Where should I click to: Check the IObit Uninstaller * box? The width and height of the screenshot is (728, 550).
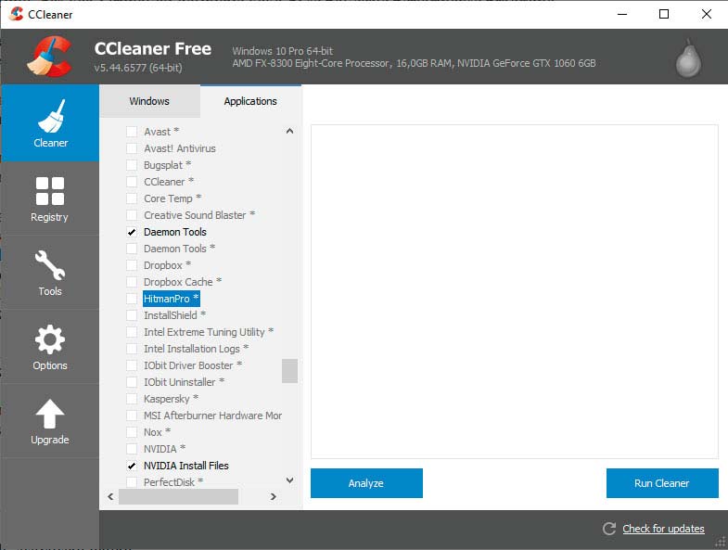(x=132, y=382)
